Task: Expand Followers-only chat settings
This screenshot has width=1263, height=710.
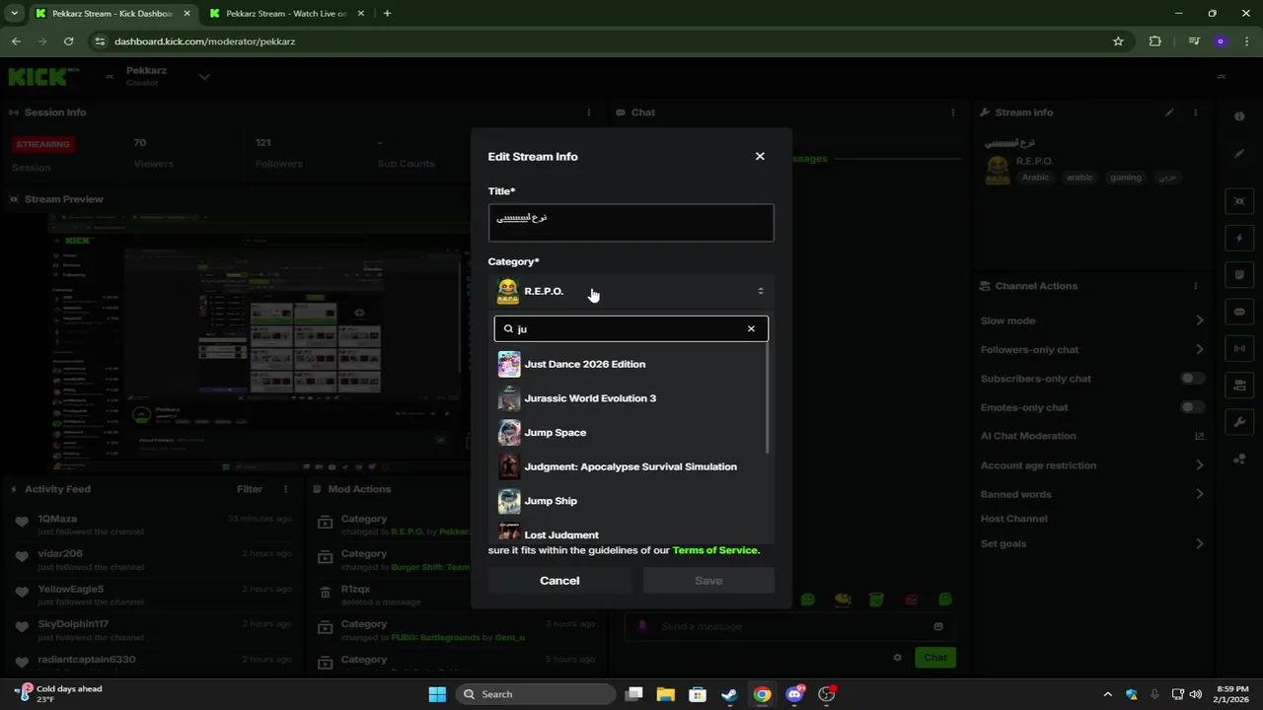Action: (x=1200, y=349)
